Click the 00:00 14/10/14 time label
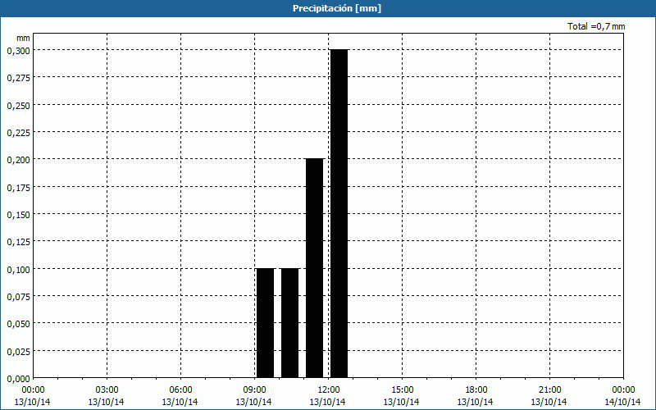 click(x=623, y=396)
